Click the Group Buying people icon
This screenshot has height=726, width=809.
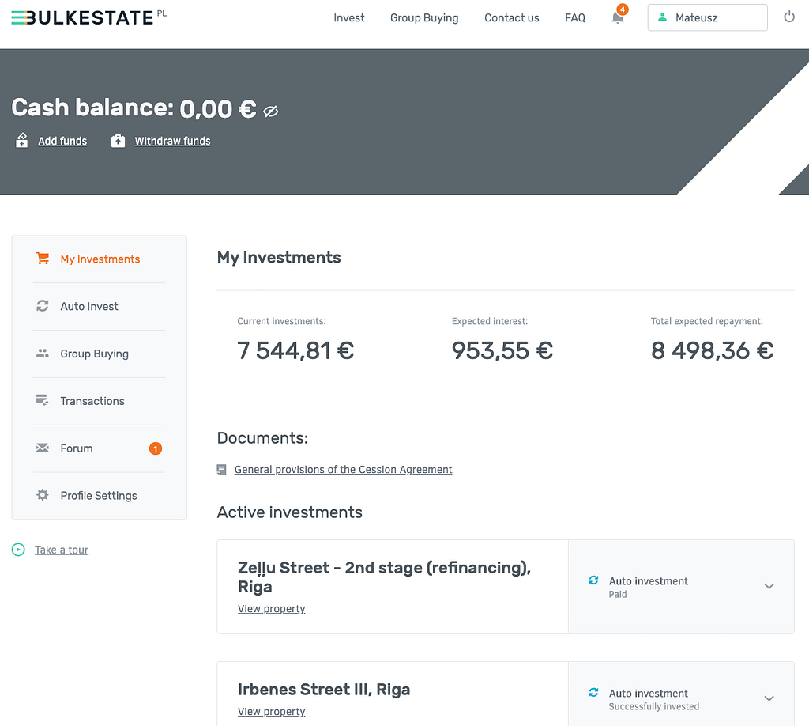43,354
